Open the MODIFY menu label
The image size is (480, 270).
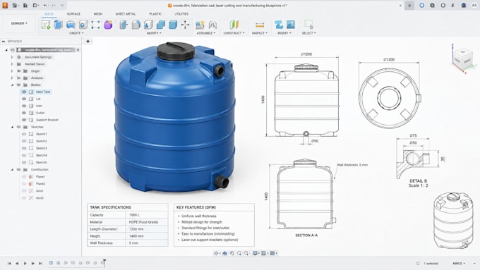click(x=154, y=33)
